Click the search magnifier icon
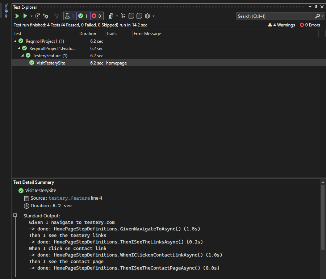This screenshot has height=279, width=326. (x=318, y=16)
